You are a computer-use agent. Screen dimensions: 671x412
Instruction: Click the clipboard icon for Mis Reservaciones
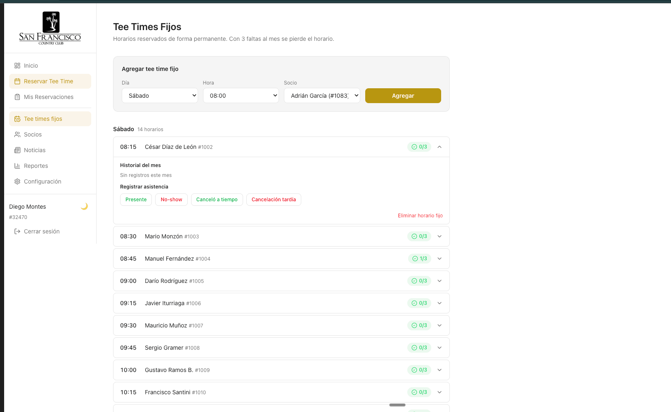point(17,97)
